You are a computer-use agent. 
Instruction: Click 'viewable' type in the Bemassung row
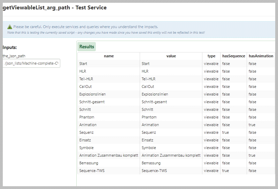coord(211,163)
